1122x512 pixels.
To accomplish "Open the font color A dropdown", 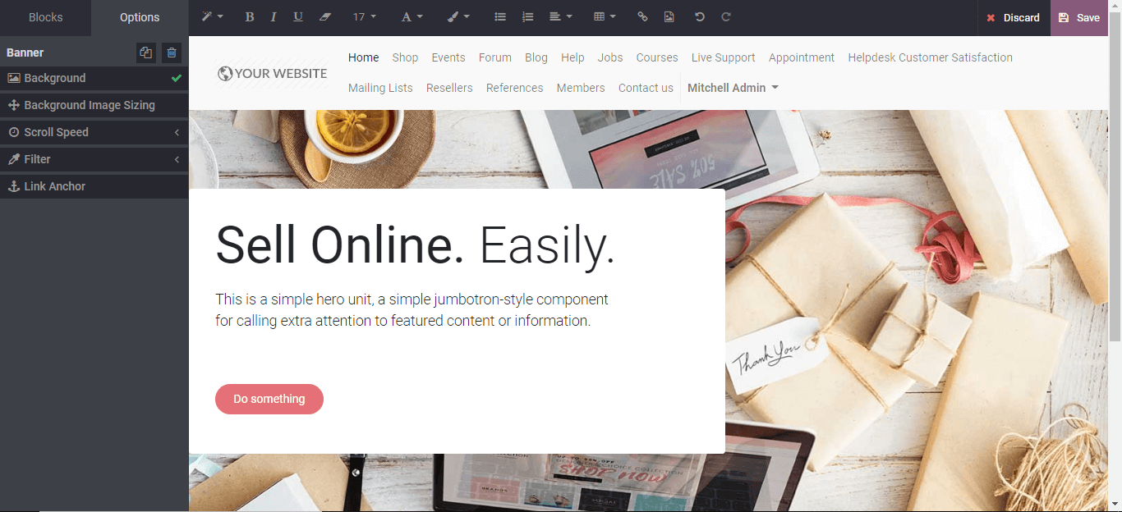I will point(412,17).
